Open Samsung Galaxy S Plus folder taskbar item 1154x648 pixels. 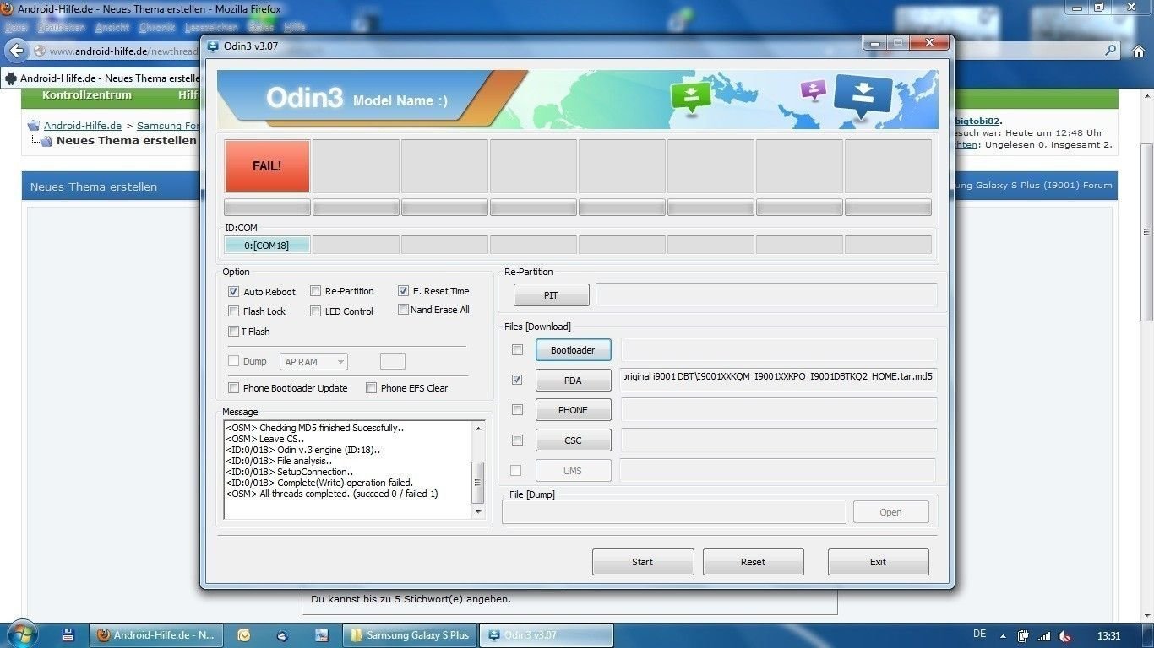coord(410,634)
